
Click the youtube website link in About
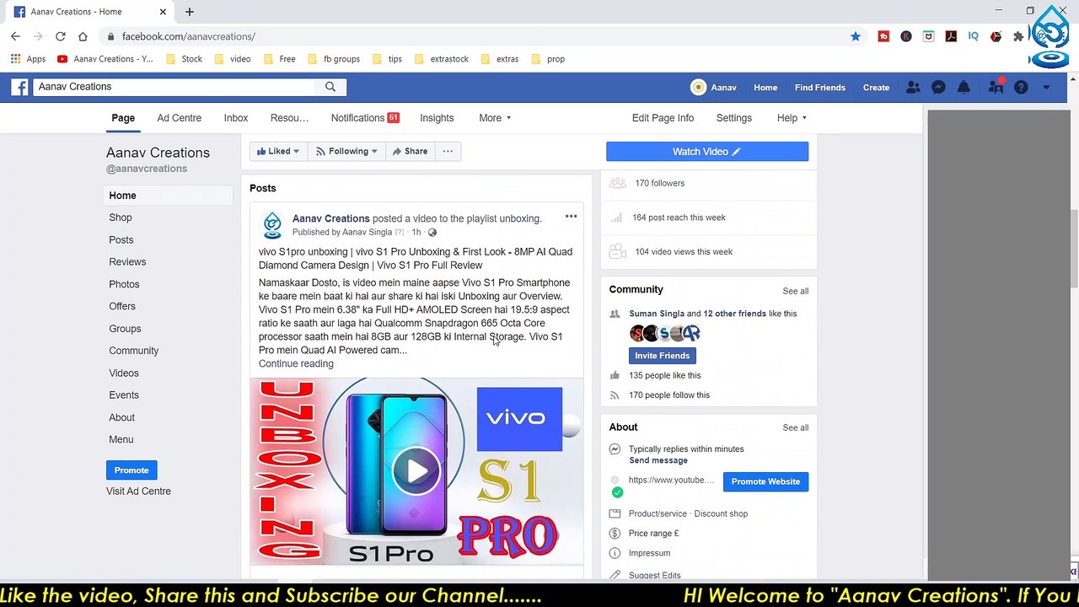click(671, 481)
